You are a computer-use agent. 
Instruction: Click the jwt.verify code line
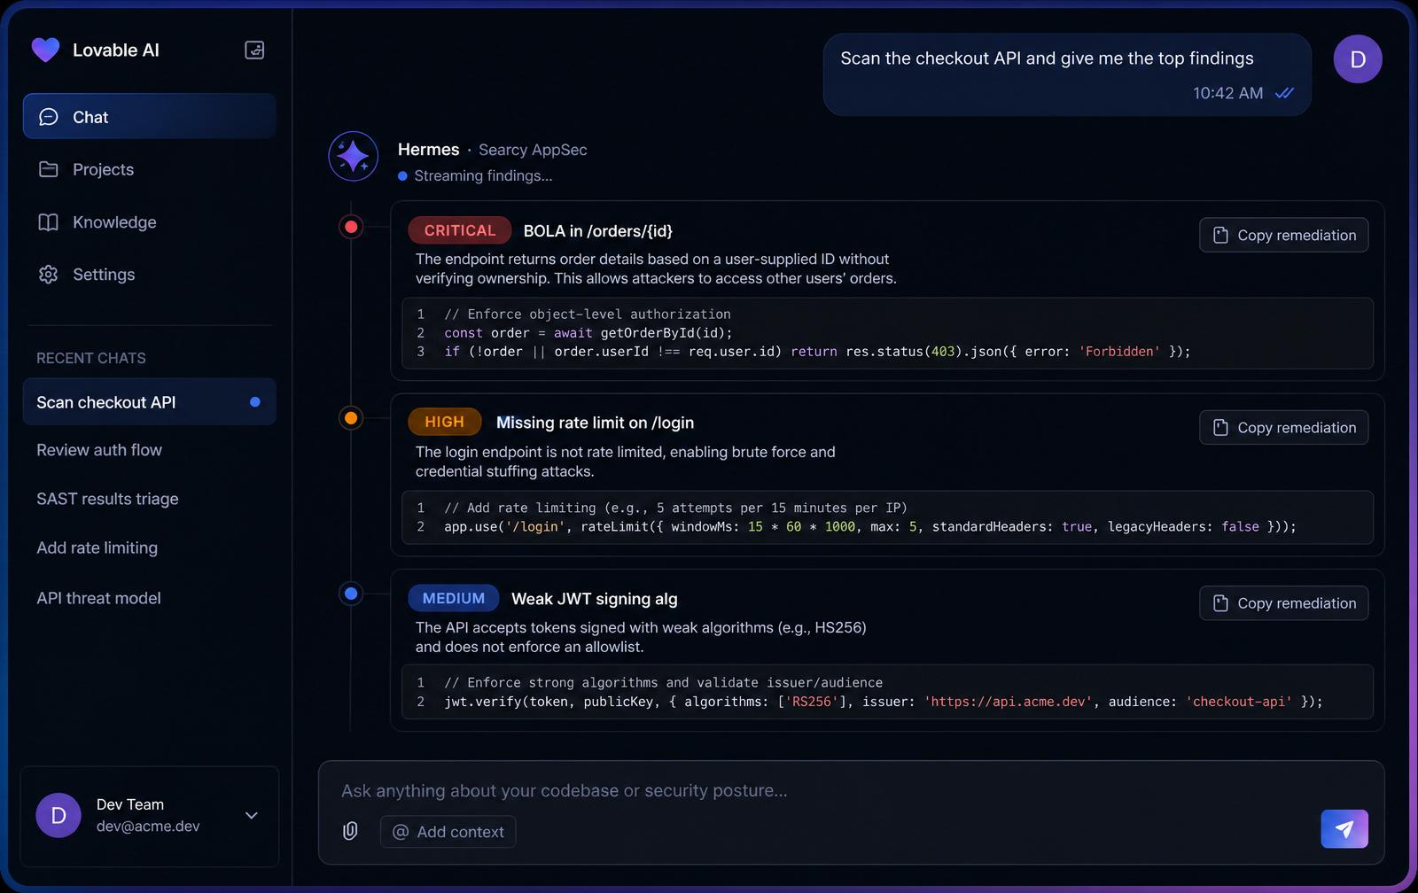click(x=884, y=702)
